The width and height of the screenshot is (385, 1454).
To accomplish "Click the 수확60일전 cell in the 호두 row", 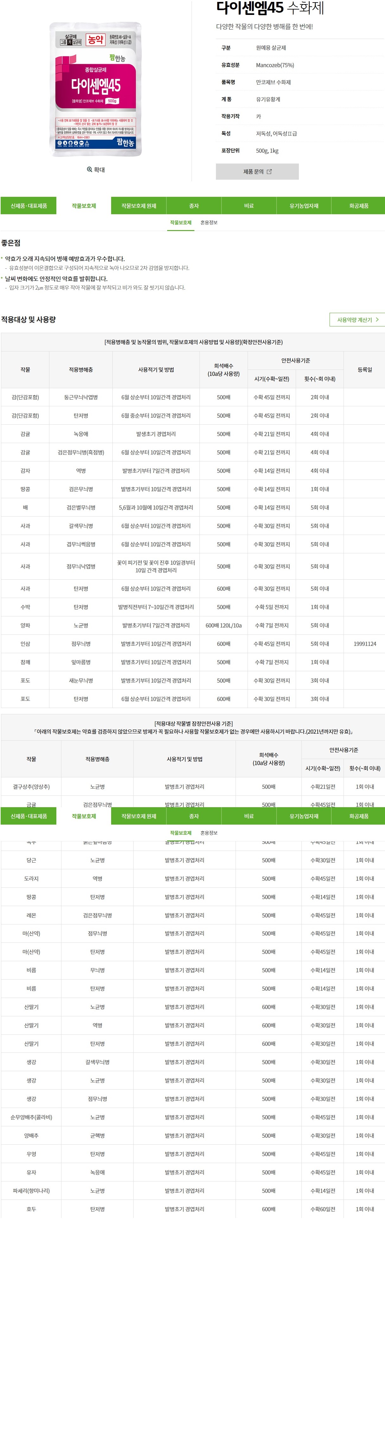I will click(x=322, y=1210).
